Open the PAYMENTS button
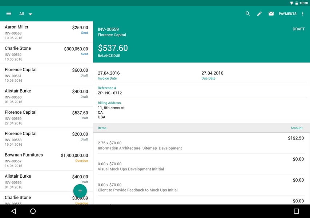Viewport: 310px width, 218px height. (287, 14)
